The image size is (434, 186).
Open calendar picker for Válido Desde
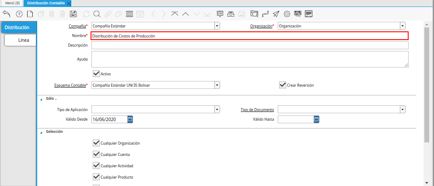pos(130,119)
